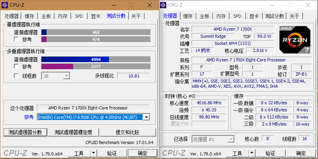
Task: Click CPUID Benchmark Version 17.01.64 text
Action: (x=119, y=142)
